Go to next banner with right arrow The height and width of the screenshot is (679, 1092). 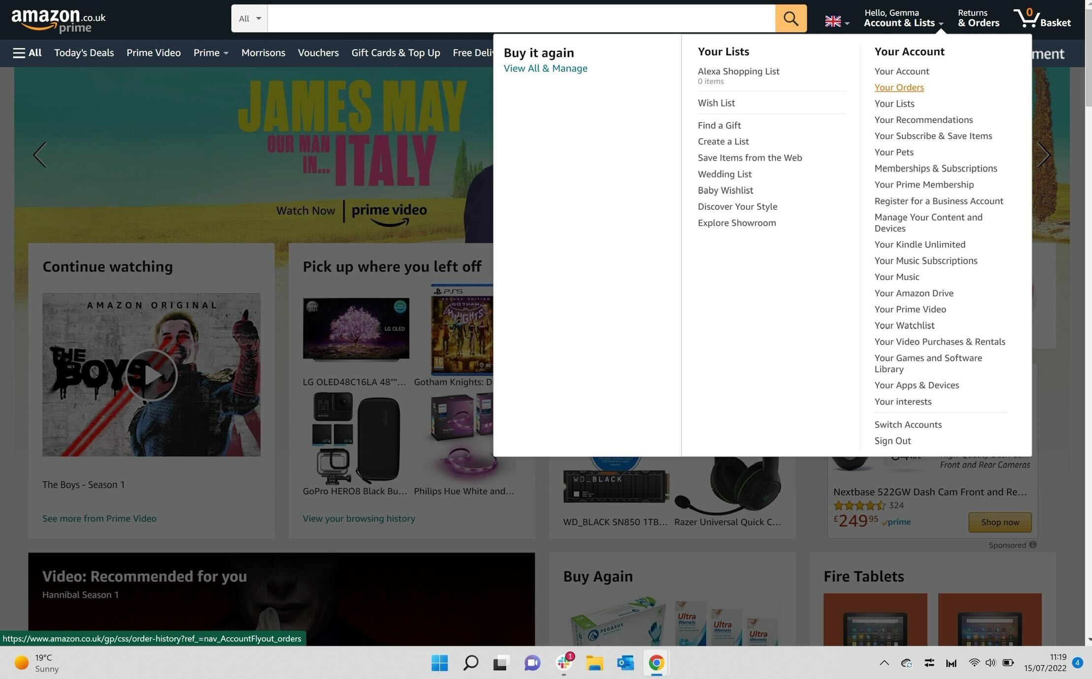click(1044, 155)
